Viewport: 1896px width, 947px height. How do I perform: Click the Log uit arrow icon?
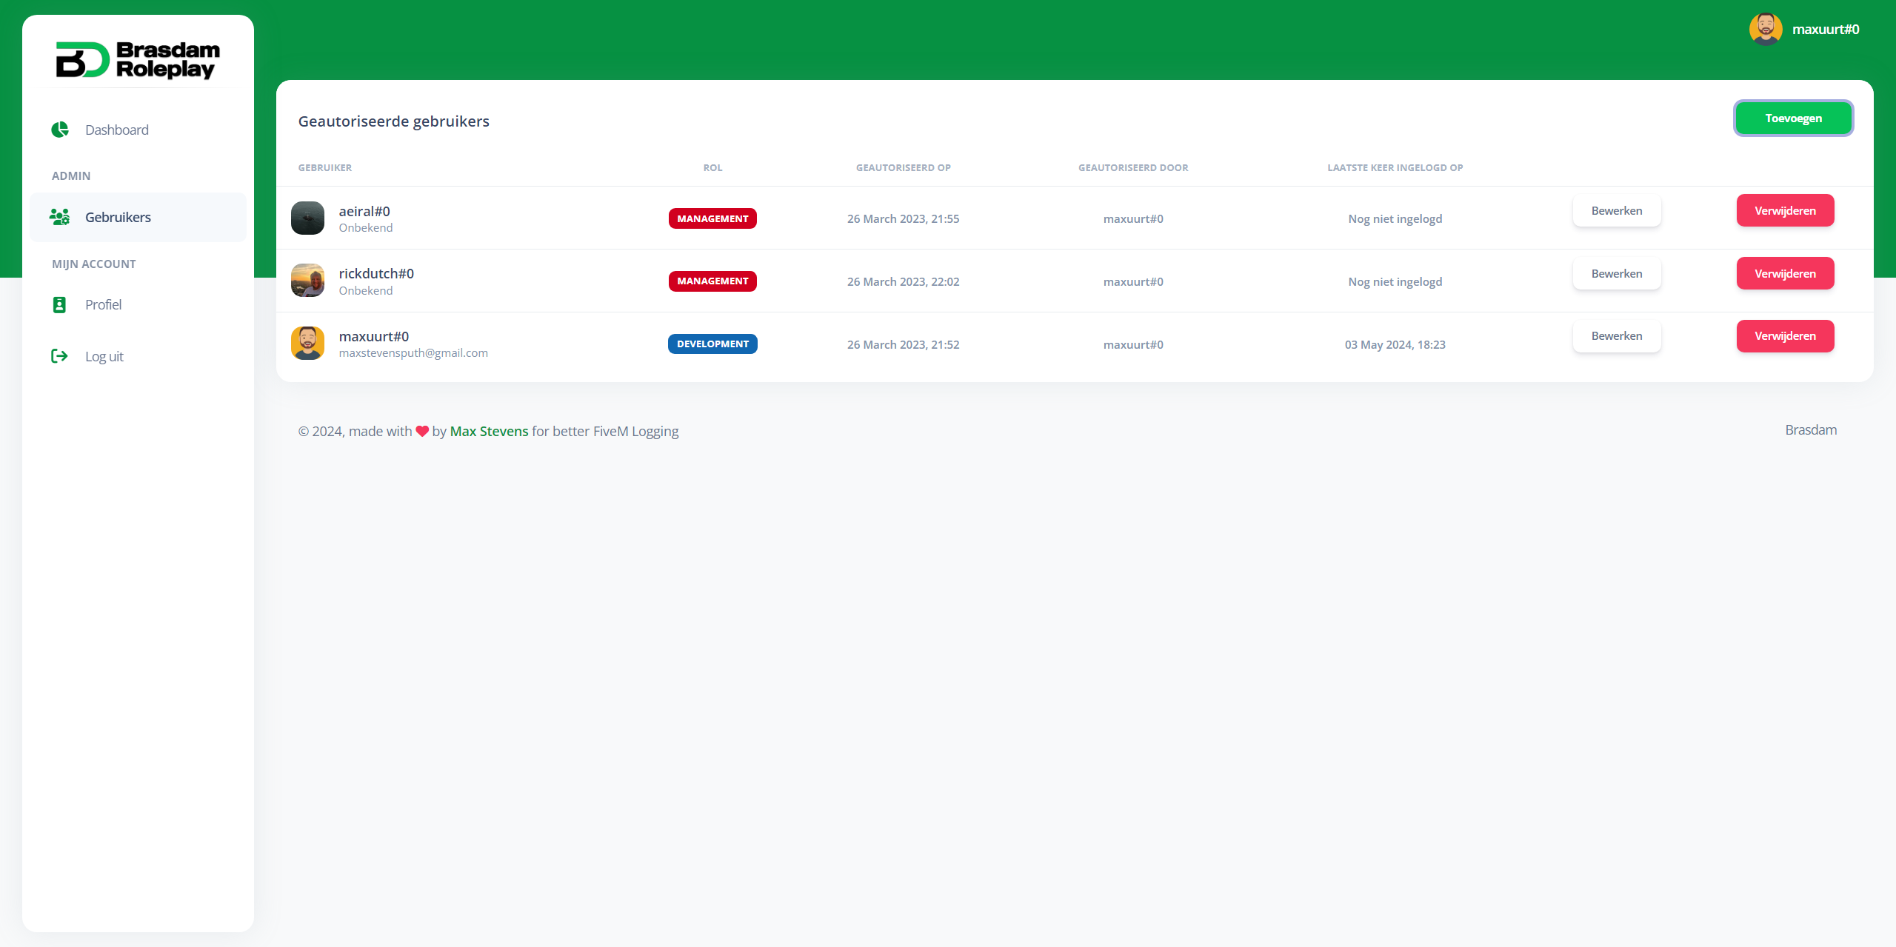(x=59, y=356)
